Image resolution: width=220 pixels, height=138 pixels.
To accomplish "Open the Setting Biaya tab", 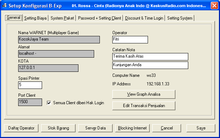I will pyautogui.click(x=35, y=18).
